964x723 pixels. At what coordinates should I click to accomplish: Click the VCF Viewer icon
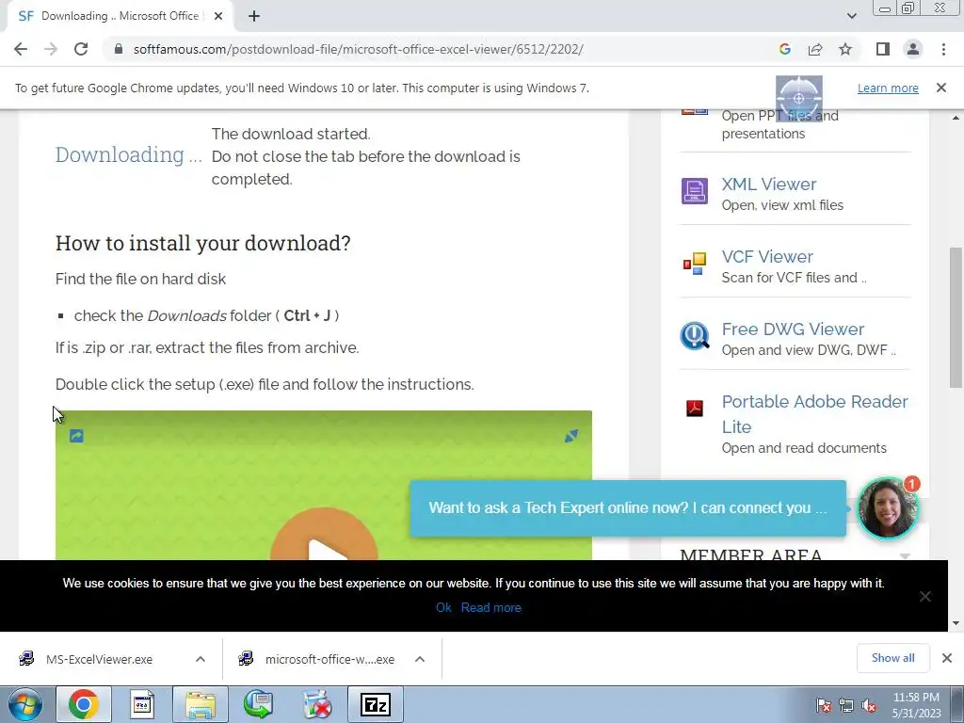(695, 264)
